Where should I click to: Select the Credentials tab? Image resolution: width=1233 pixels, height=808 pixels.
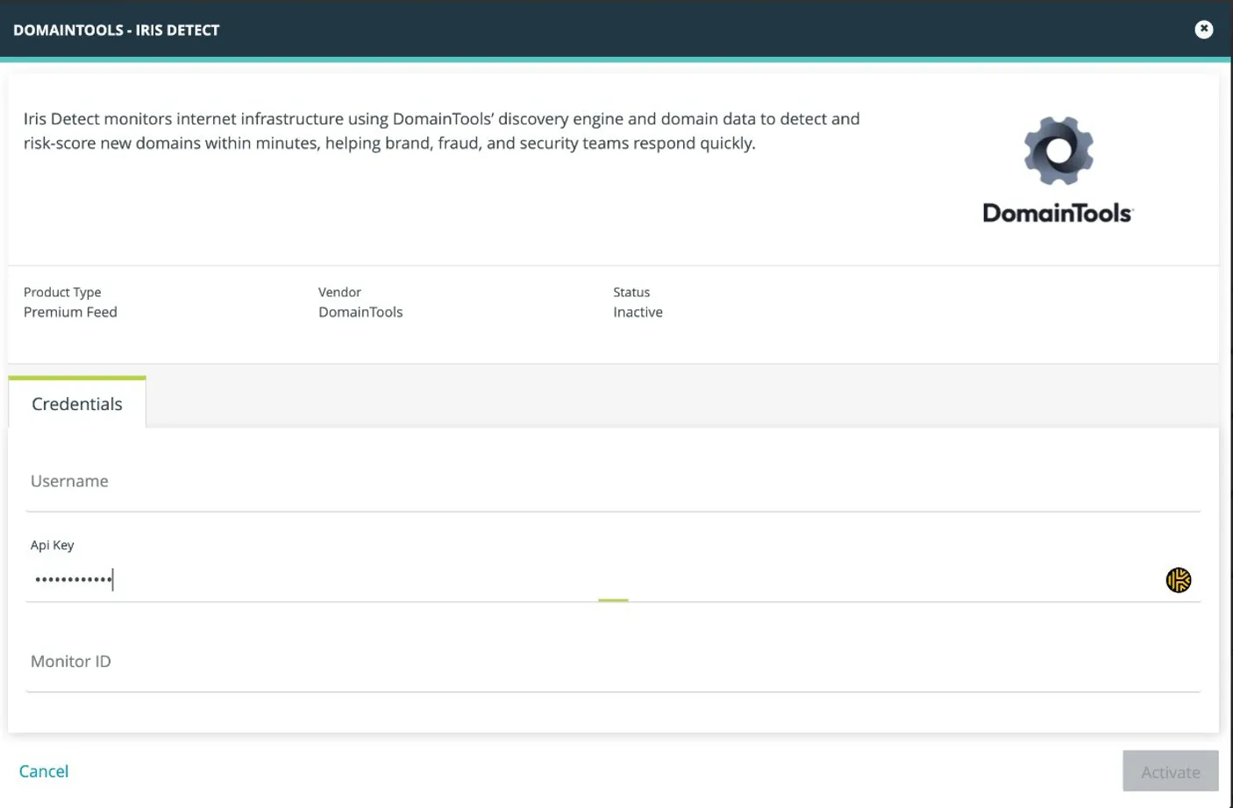[77, 403]
